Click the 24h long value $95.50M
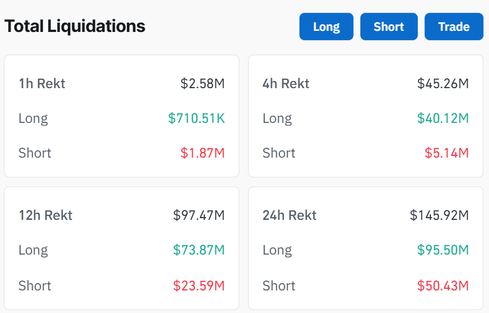Image resolution: width=489 pixels, height=313 pixels. point(443,250)
